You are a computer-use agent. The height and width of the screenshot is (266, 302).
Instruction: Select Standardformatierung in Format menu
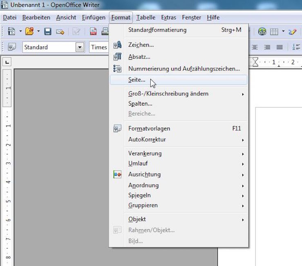pos(179,30)
